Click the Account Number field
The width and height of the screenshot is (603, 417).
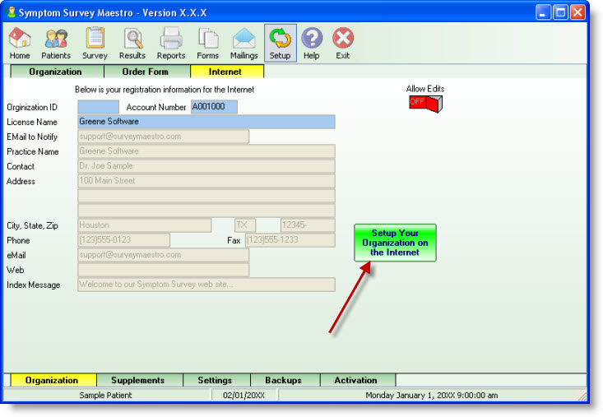[214, 107]
